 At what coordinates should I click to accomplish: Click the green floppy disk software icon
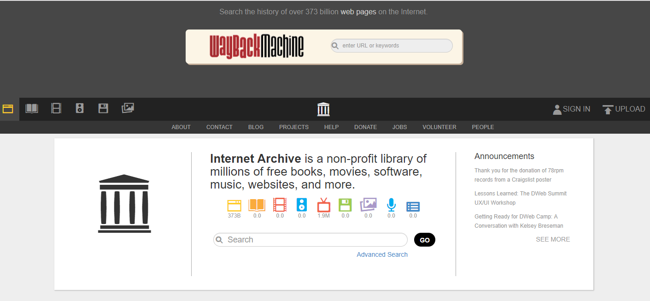[x=345, y=205]
